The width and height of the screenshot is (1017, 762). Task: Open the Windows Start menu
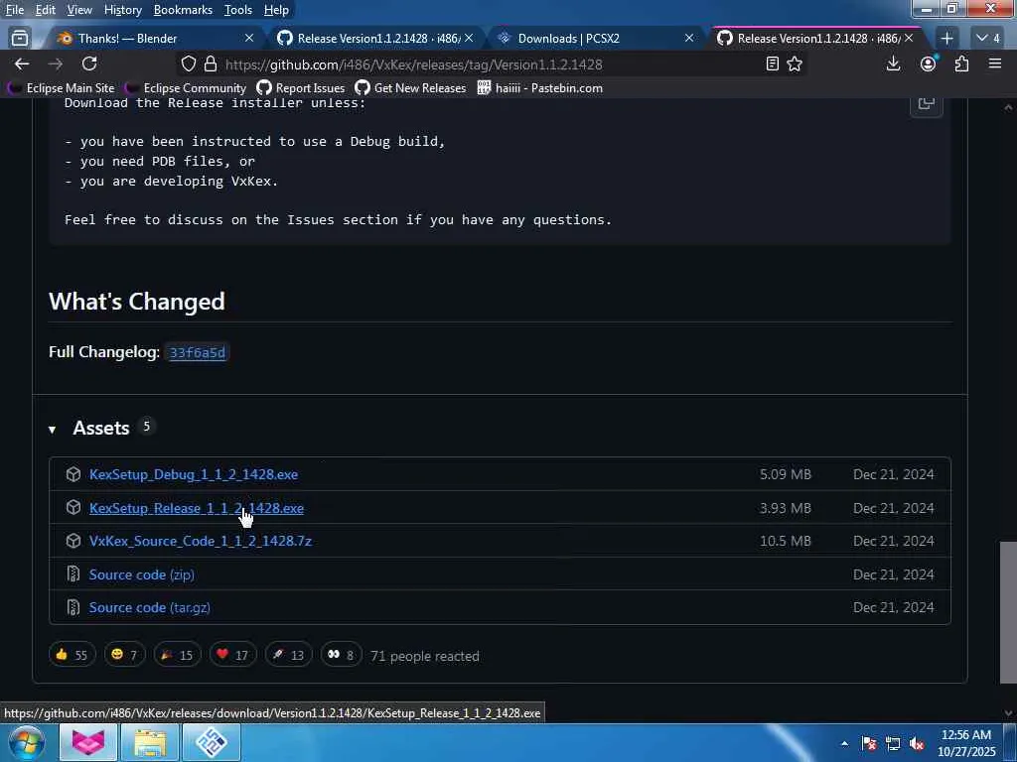tap(27, 742)
